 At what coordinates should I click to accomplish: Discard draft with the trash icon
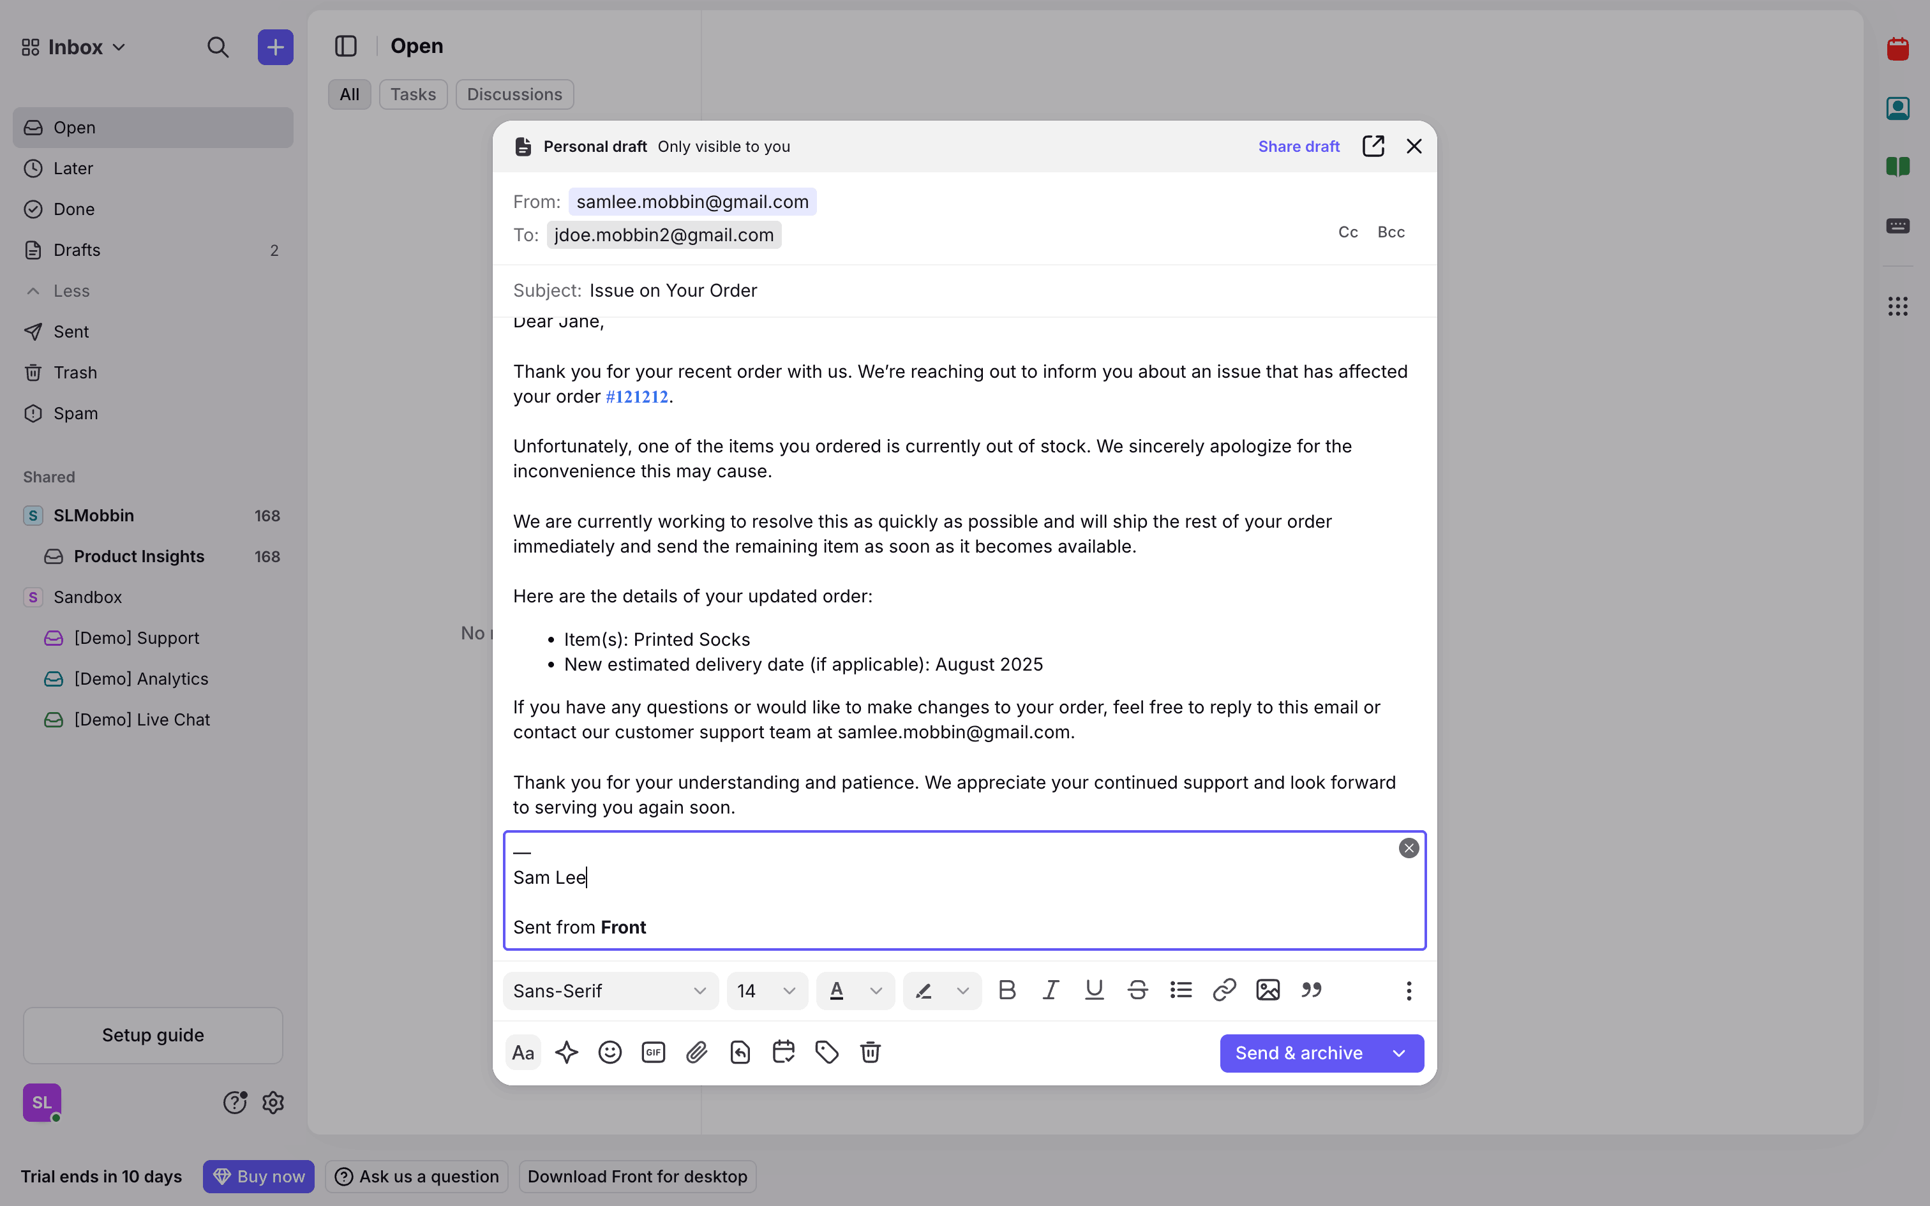point(870,1052)
